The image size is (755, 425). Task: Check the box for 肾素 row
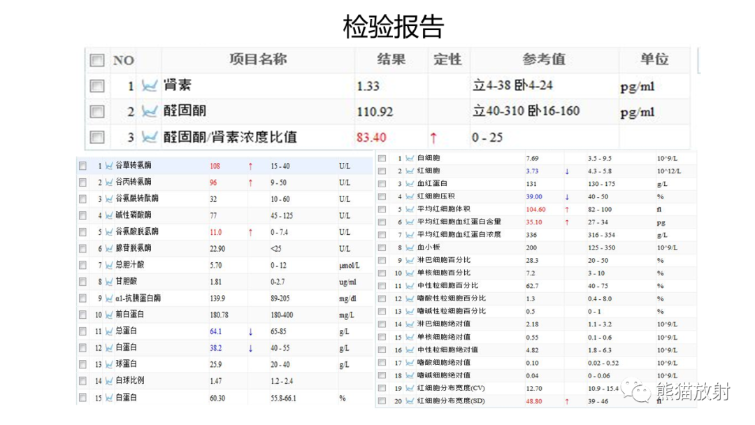point(96,86)
